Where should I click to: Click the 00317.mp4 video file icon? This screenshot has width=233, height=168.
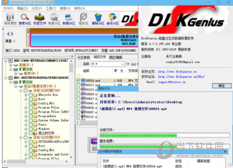click(x=83, y=85)
